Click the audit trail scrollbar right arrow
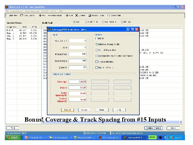The width and height of the screenshot is (193, 145). tap(181, 122)
